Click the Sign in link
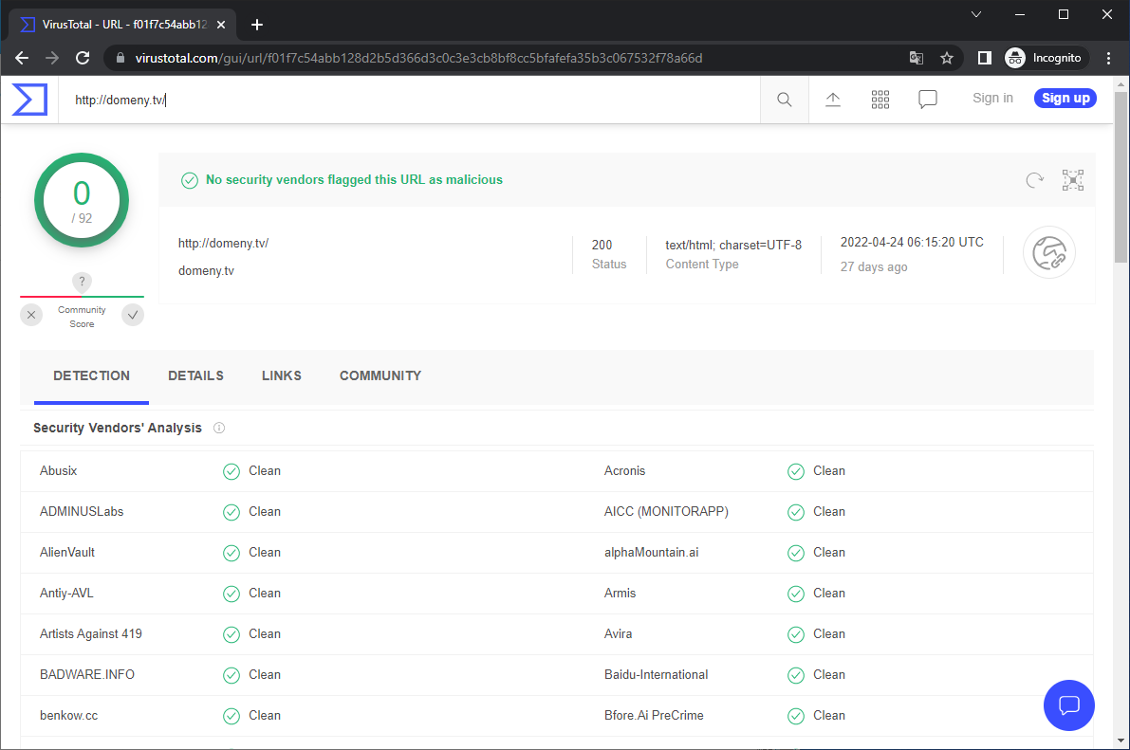 [992, 99]
